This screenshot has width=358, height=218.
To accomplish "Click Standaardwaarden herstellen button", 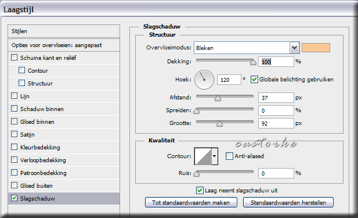I will click(288, 203).
